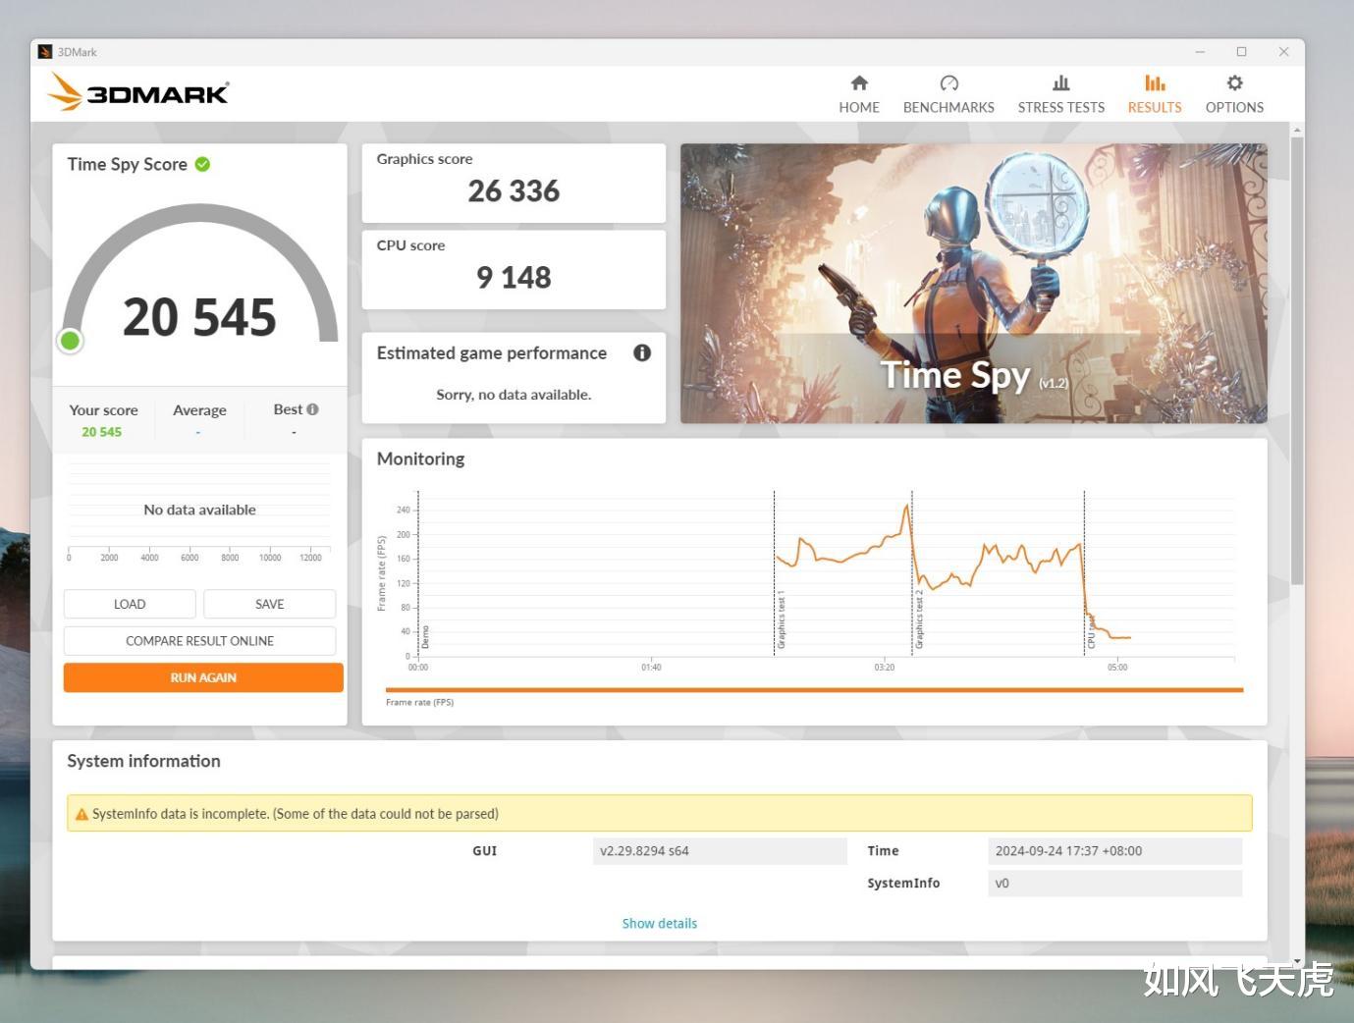Click the green validation checkmark beside Time Spy Score
This screenshot has width=1354, height=1023.
202,164
